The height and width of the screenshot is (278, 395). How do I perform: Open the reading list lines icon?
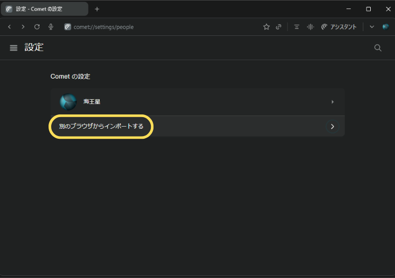click(297, 27)
